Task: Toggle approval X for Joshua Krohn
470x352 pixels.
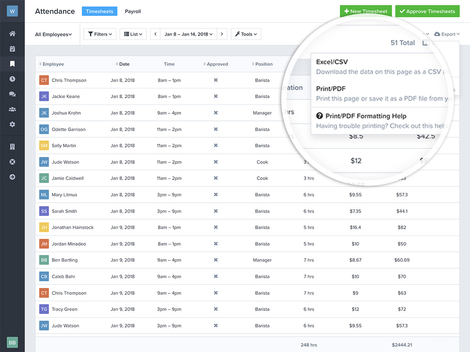Action: pos(215,113)
